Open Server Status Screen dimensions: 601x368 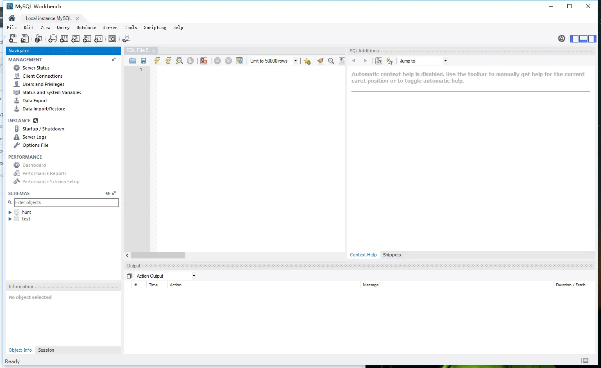[x=36, y=68]
